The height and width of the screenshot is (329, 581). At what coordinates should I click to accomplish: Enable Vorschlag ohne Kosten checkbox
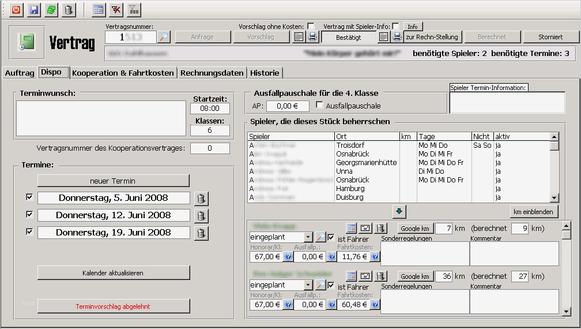(x=311, y=26)
